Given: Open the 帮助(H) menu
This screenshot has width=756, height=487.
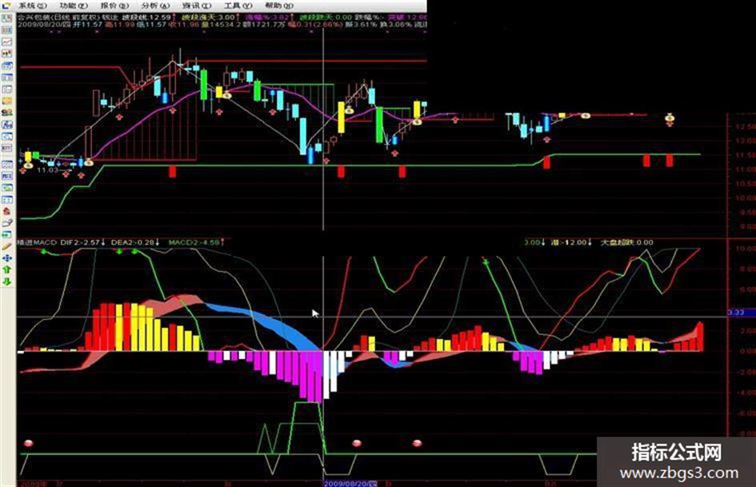Looking at the screenshot, I should pyautogui.click(x=279, y=6).
